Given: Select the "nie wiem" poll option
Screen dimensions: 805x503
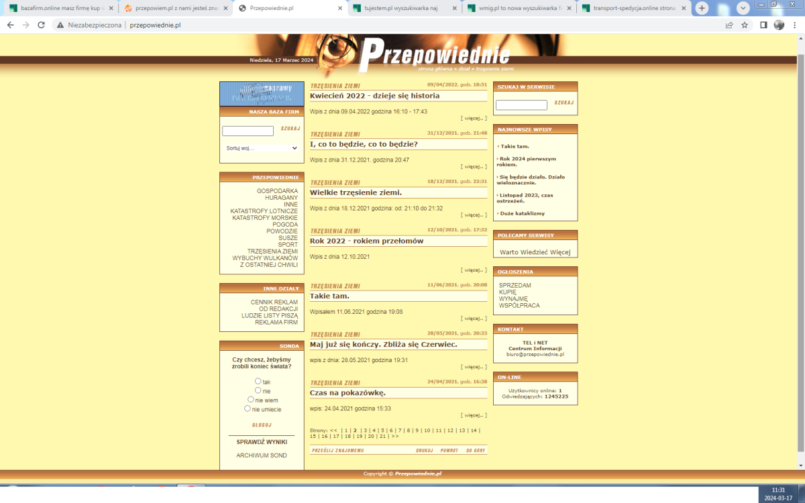Looking at the screenshot, I should [x=252, y=399].
